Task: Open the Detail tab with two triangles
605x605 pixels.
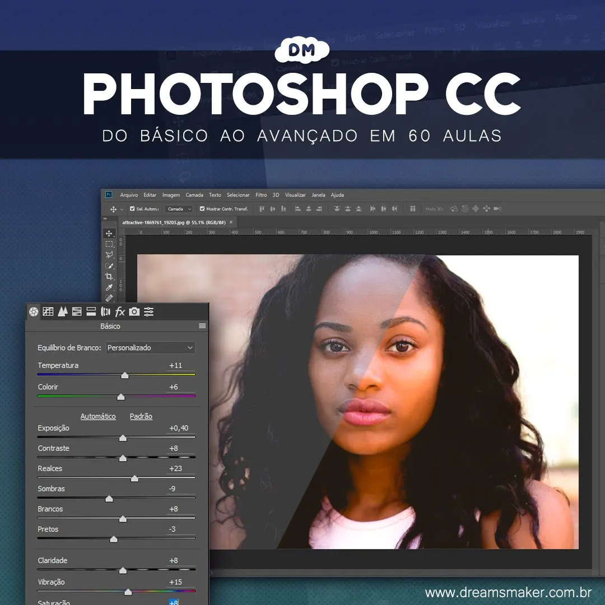Action: tap(63, 311)
